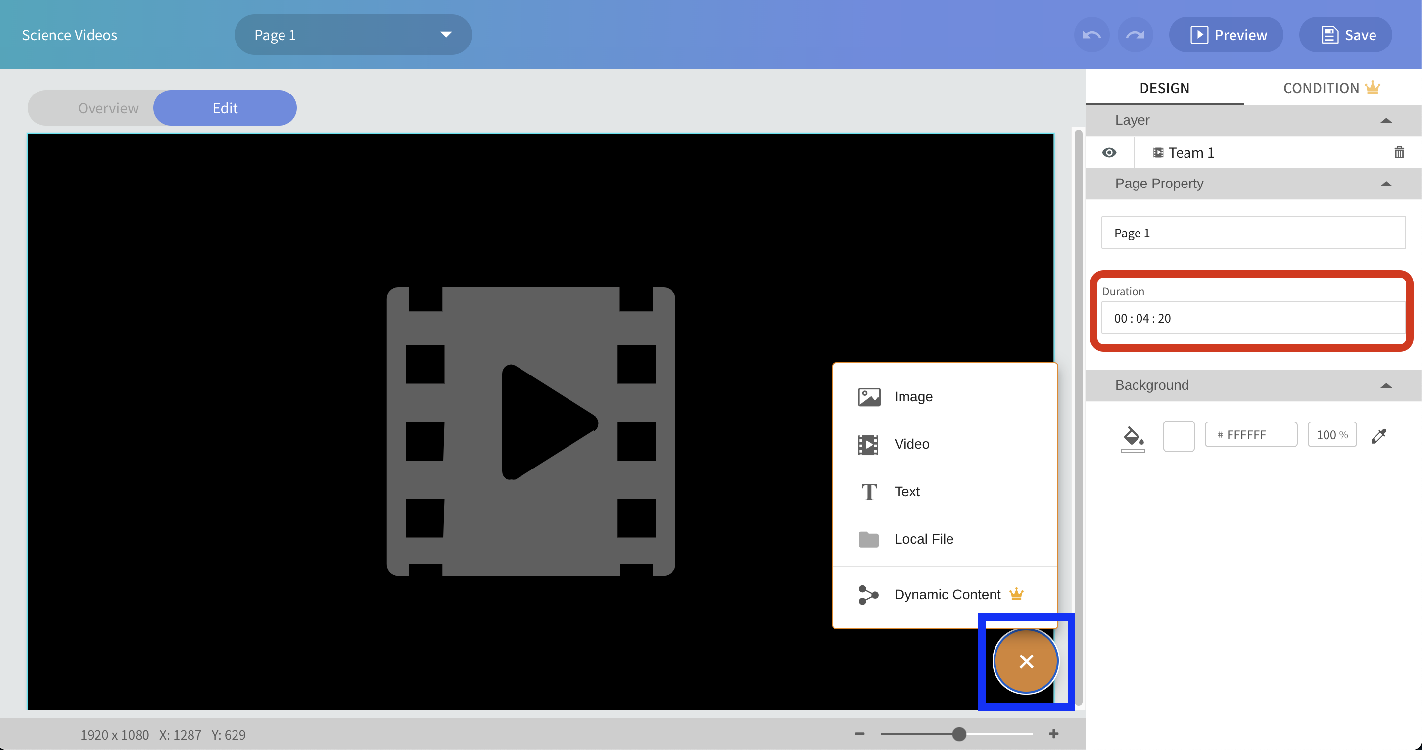
Task: Switch to Overview mode
Action: coord(108,108)
